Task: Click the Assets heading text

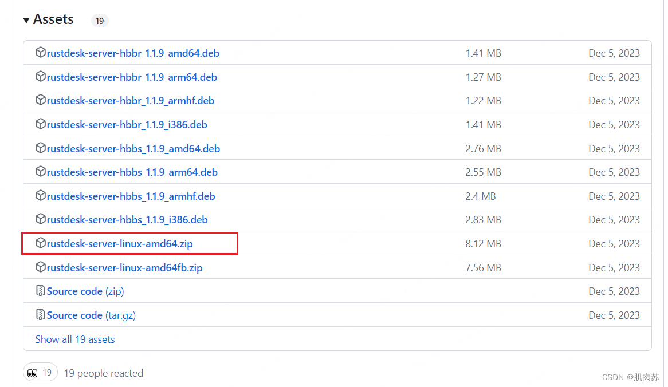Action: click(x=53, y=19)
